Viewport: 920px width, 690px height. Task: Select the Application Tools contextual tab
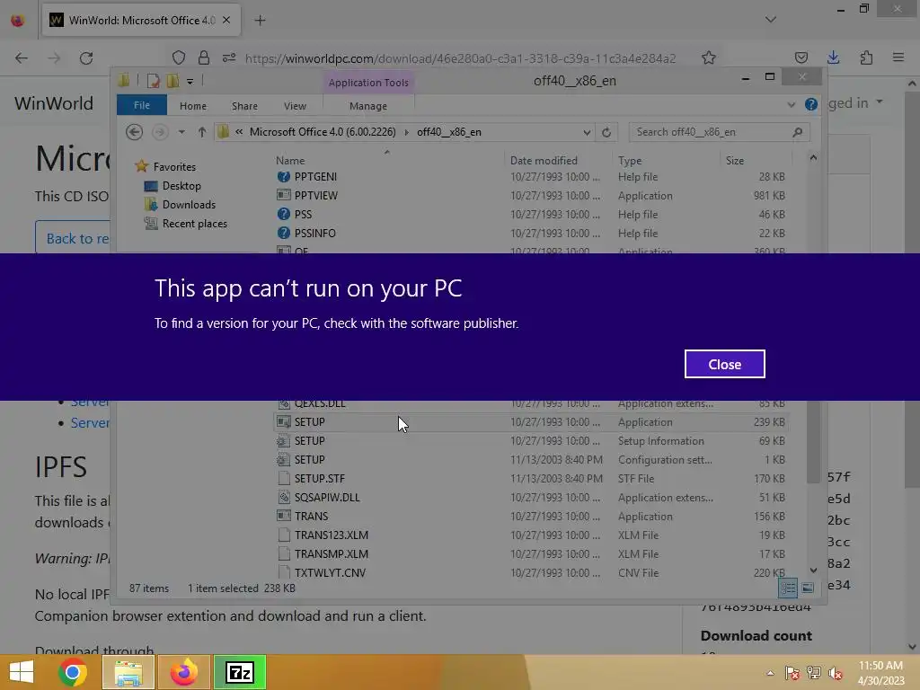pos(368,82)
